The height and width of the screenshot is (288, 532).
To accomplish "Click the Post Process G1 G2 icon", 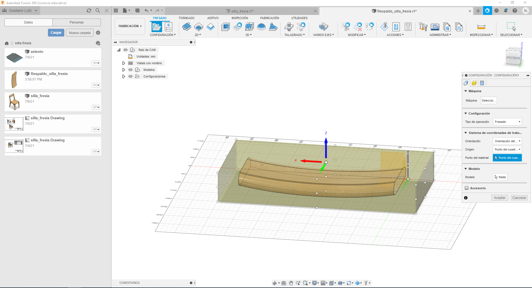I will click(396, 27).
